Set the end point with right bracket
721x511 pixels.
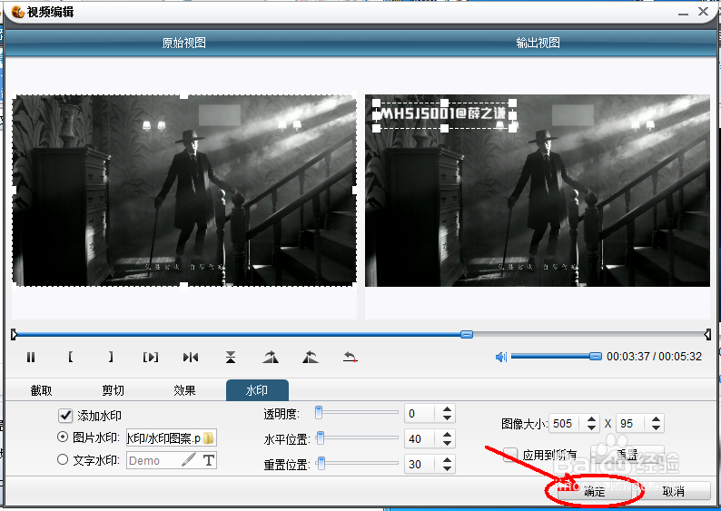(111, 357)
